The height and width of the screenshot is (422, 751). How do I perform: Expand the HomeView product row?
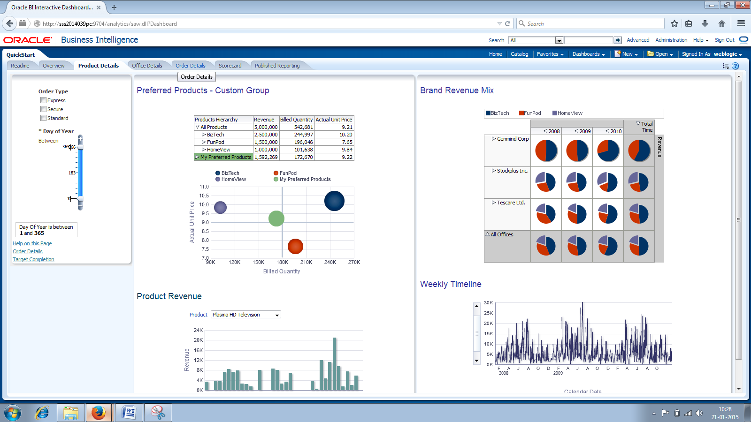coord(204,150)
